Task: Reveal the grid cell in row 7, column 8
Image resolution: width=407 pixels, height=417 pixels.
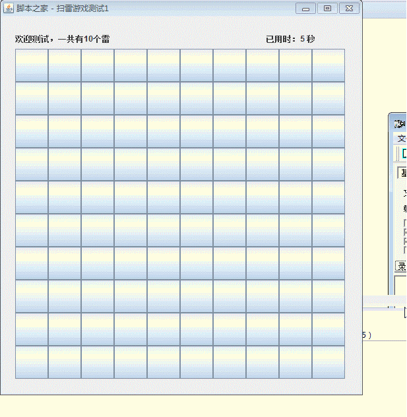Action: [263, 263]
